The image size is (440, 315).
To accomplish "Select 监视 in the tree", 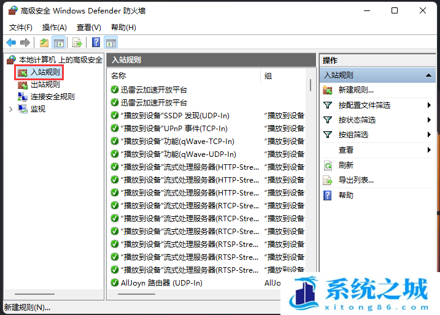I will pyautogui.click(x=38, y=109).
